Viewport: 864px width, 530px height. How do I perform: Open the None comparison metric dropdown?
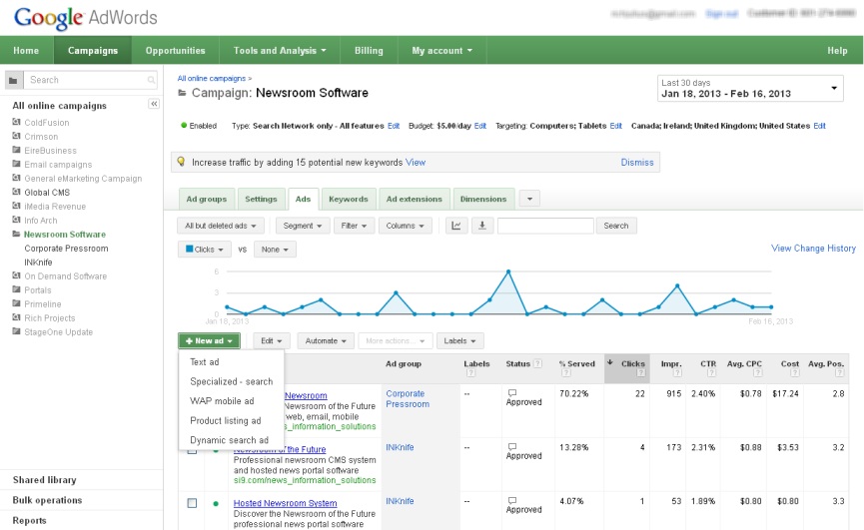[x=275, y=250]
